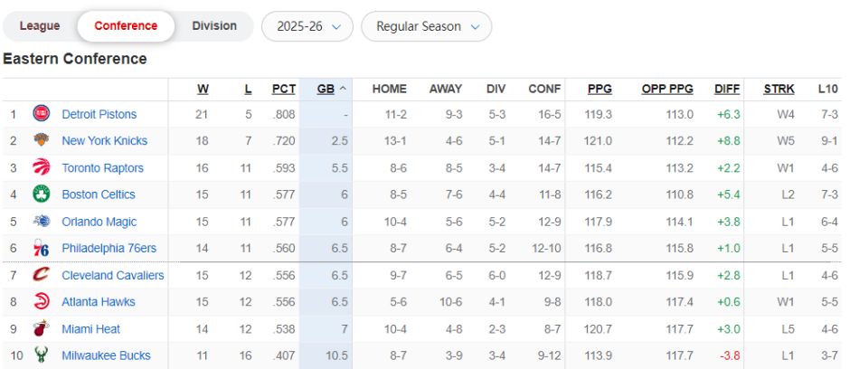Switch to the Division tab
The height and width of the screenshot is (369, 850).
click(x=214, y=26)
